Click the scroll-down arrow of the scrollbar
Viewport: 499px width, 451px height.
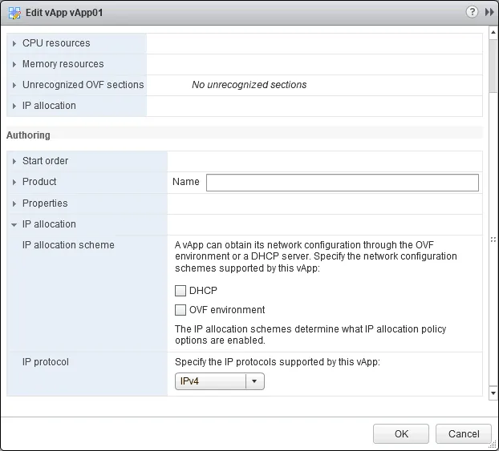point(493,393)
